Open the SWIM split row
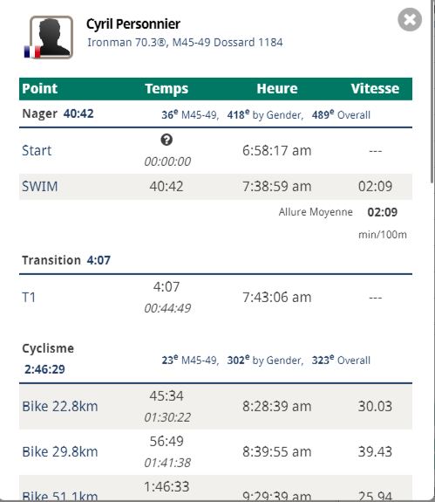 215,186
